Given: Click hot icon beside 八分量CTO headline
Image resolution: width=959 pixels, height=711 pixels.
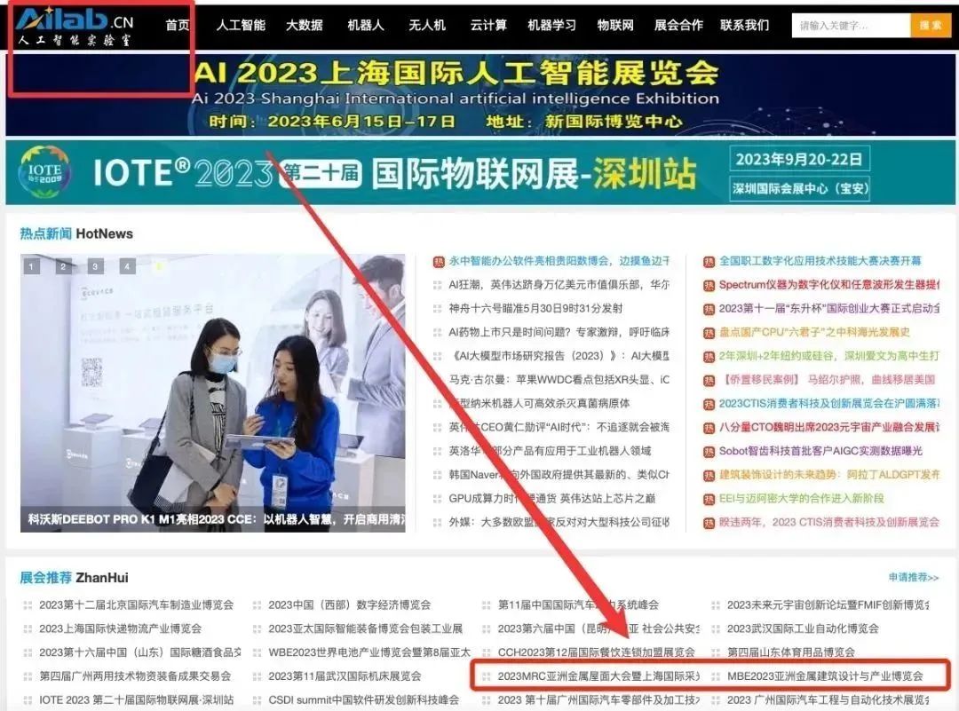Looking at the screenshot, I should click(709, 428).
